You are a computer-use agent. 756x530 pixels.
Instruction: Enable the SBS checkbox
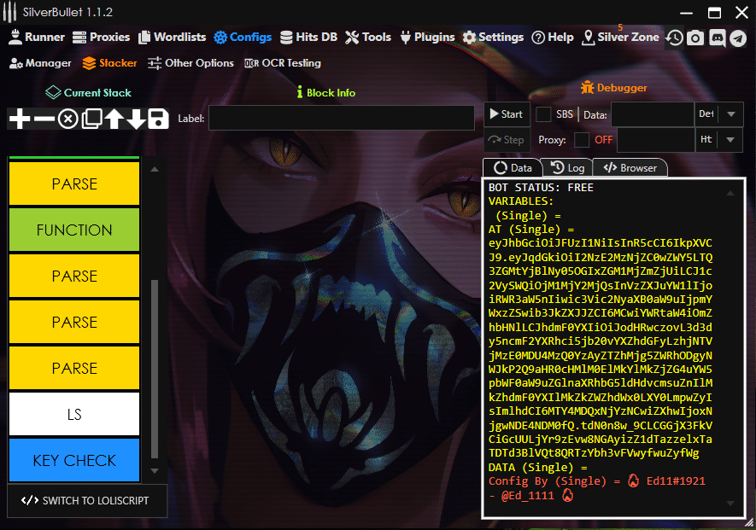[543, 114]
